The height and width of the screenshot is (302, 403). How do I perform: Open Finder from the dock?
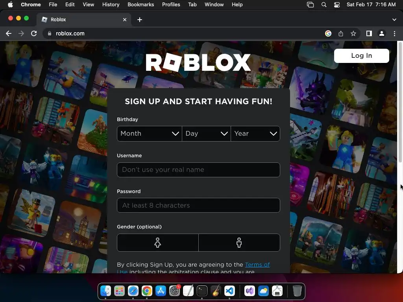(x=105, y=291)
